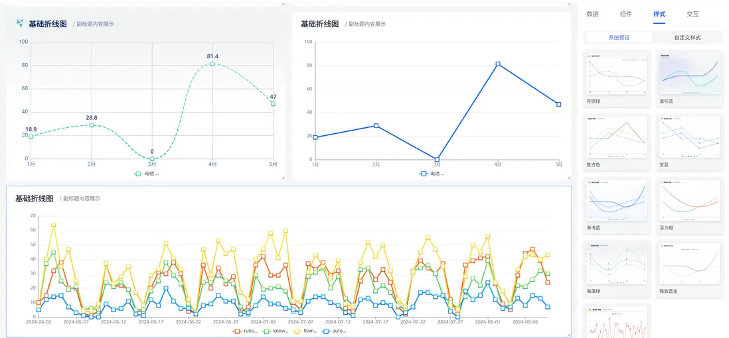729x338 pixels.
Task: Open the 样式 tab
Action: click(x=659, y=14)
